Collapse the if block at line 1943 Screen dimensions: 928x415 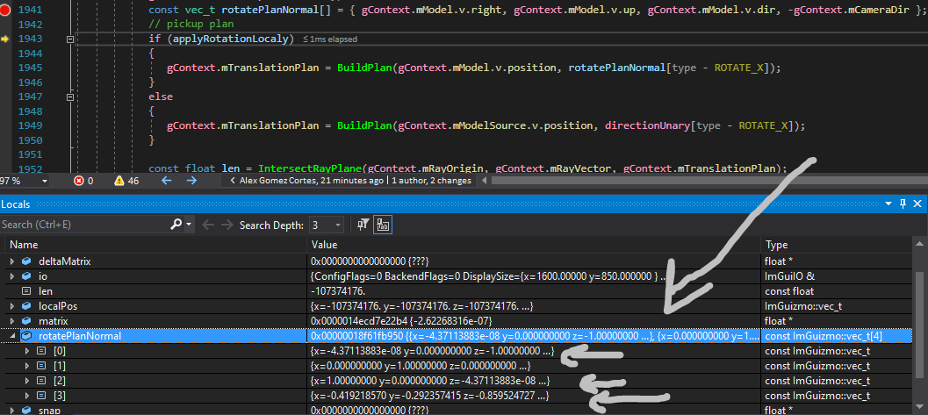pos(70,39)
